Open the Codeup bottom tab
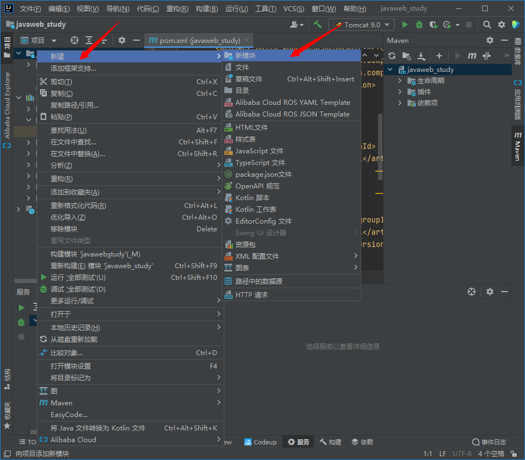 pos(261,442)
